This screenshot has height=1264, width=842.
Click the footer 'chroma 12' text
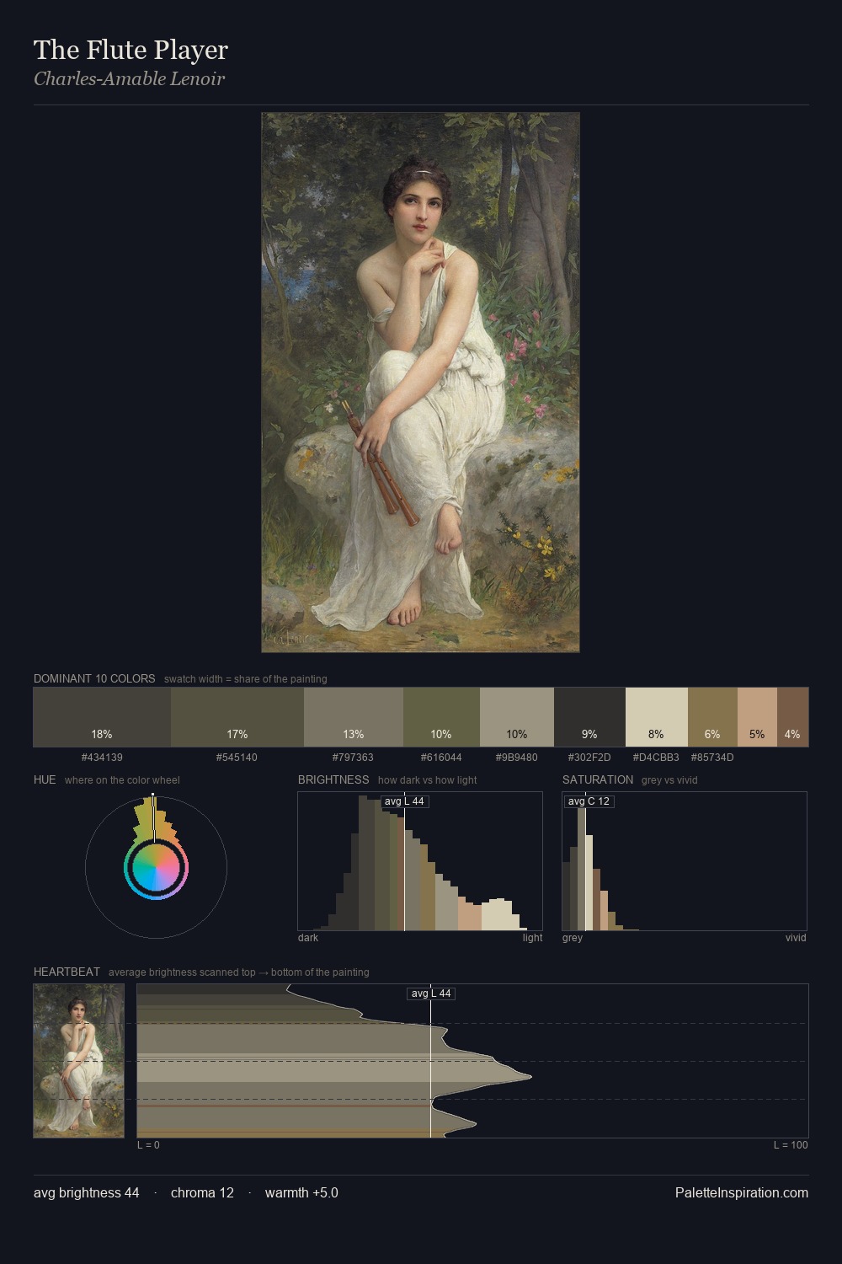pos(202,1192)
